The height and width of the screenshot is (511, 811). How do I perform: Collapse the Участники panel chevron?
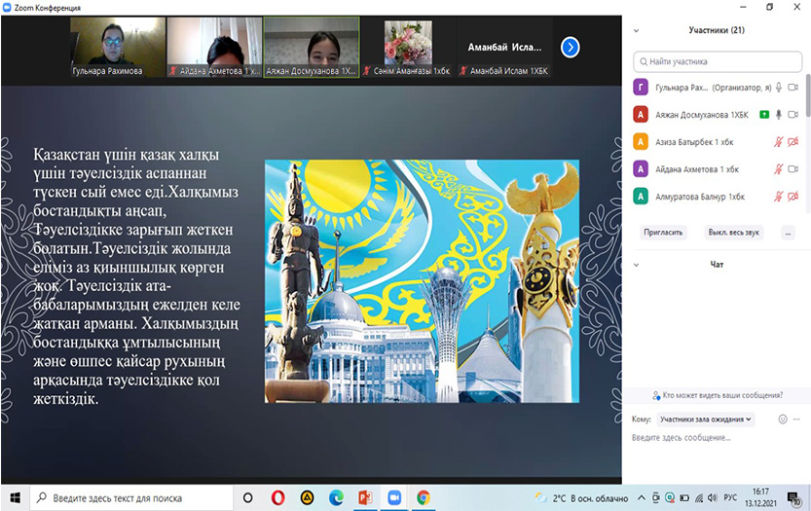tap(637, 30)
